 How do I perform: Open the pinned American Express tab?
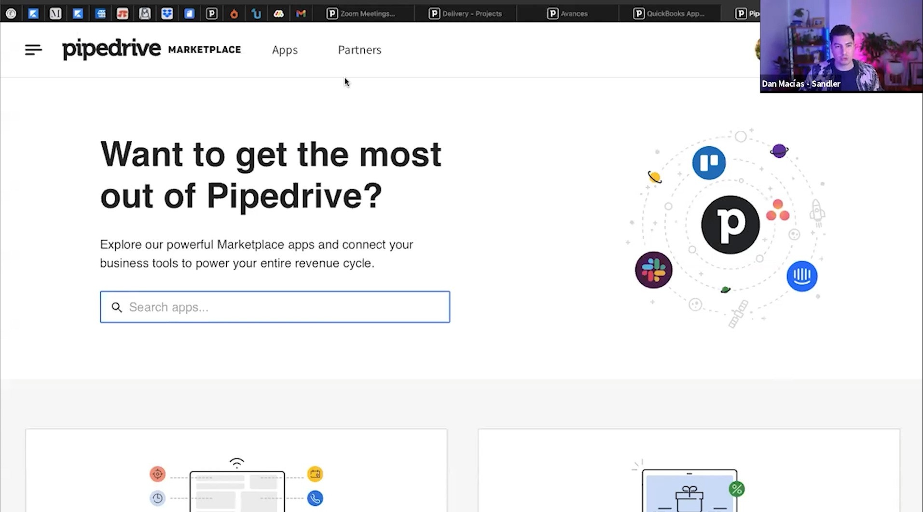[100, 14]
